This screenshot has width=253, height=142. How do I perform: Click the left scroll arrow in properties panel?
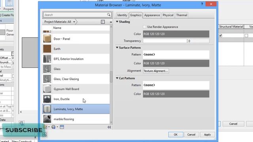click(x=21, y=112)
